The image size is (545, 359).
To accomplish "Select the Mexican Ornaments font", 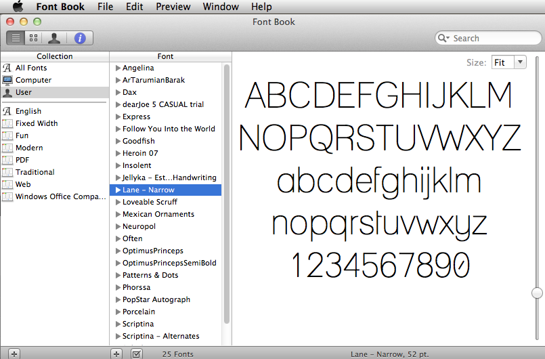I will coord(165,214).
